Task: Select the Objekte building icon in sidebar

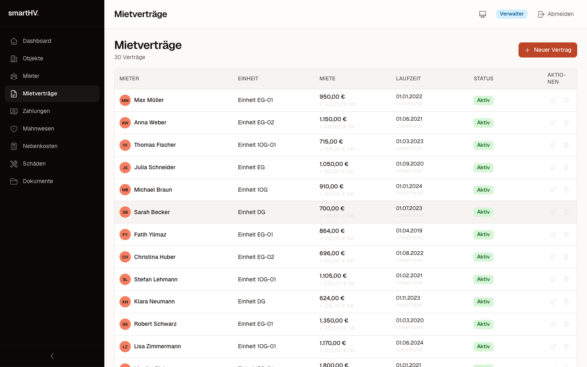Action: click(13, 58)
